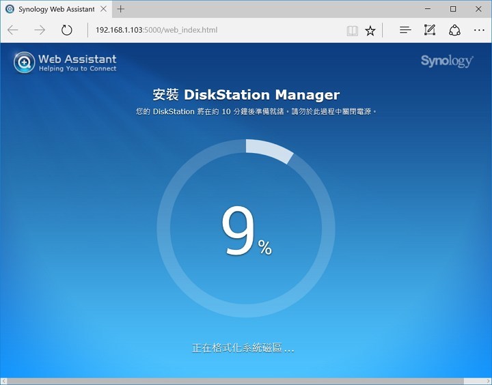Click the Synology brand logo
The width and height of the screenshot is (492, 385).
click(x=447, y=61)
